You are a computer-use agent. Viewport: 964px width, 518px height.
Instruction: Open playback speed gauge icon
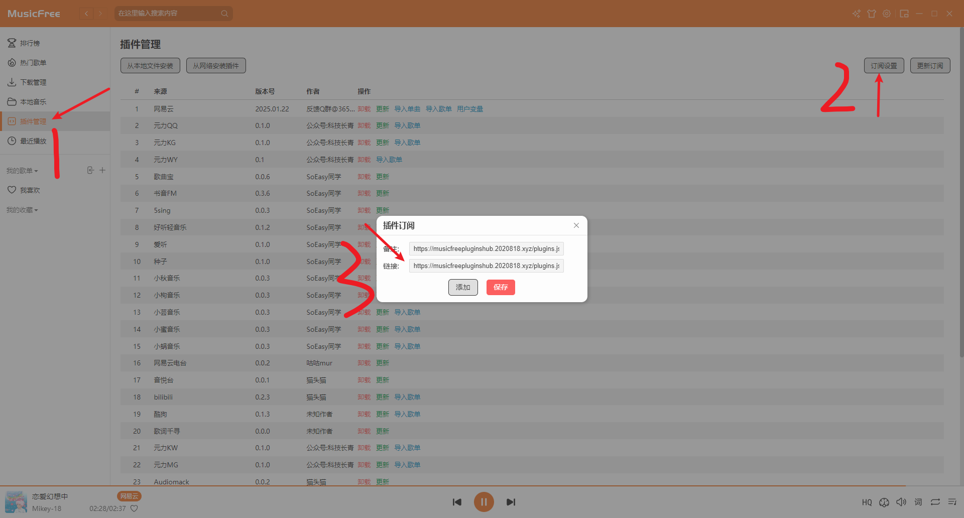(x=884, y=502)
